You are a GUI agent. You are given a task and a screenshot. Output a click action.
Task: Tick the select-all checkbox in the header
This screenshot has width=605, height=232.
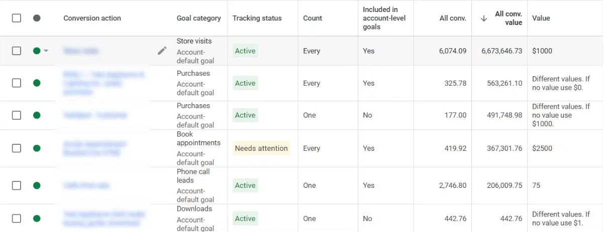click(x=17, y=18)
